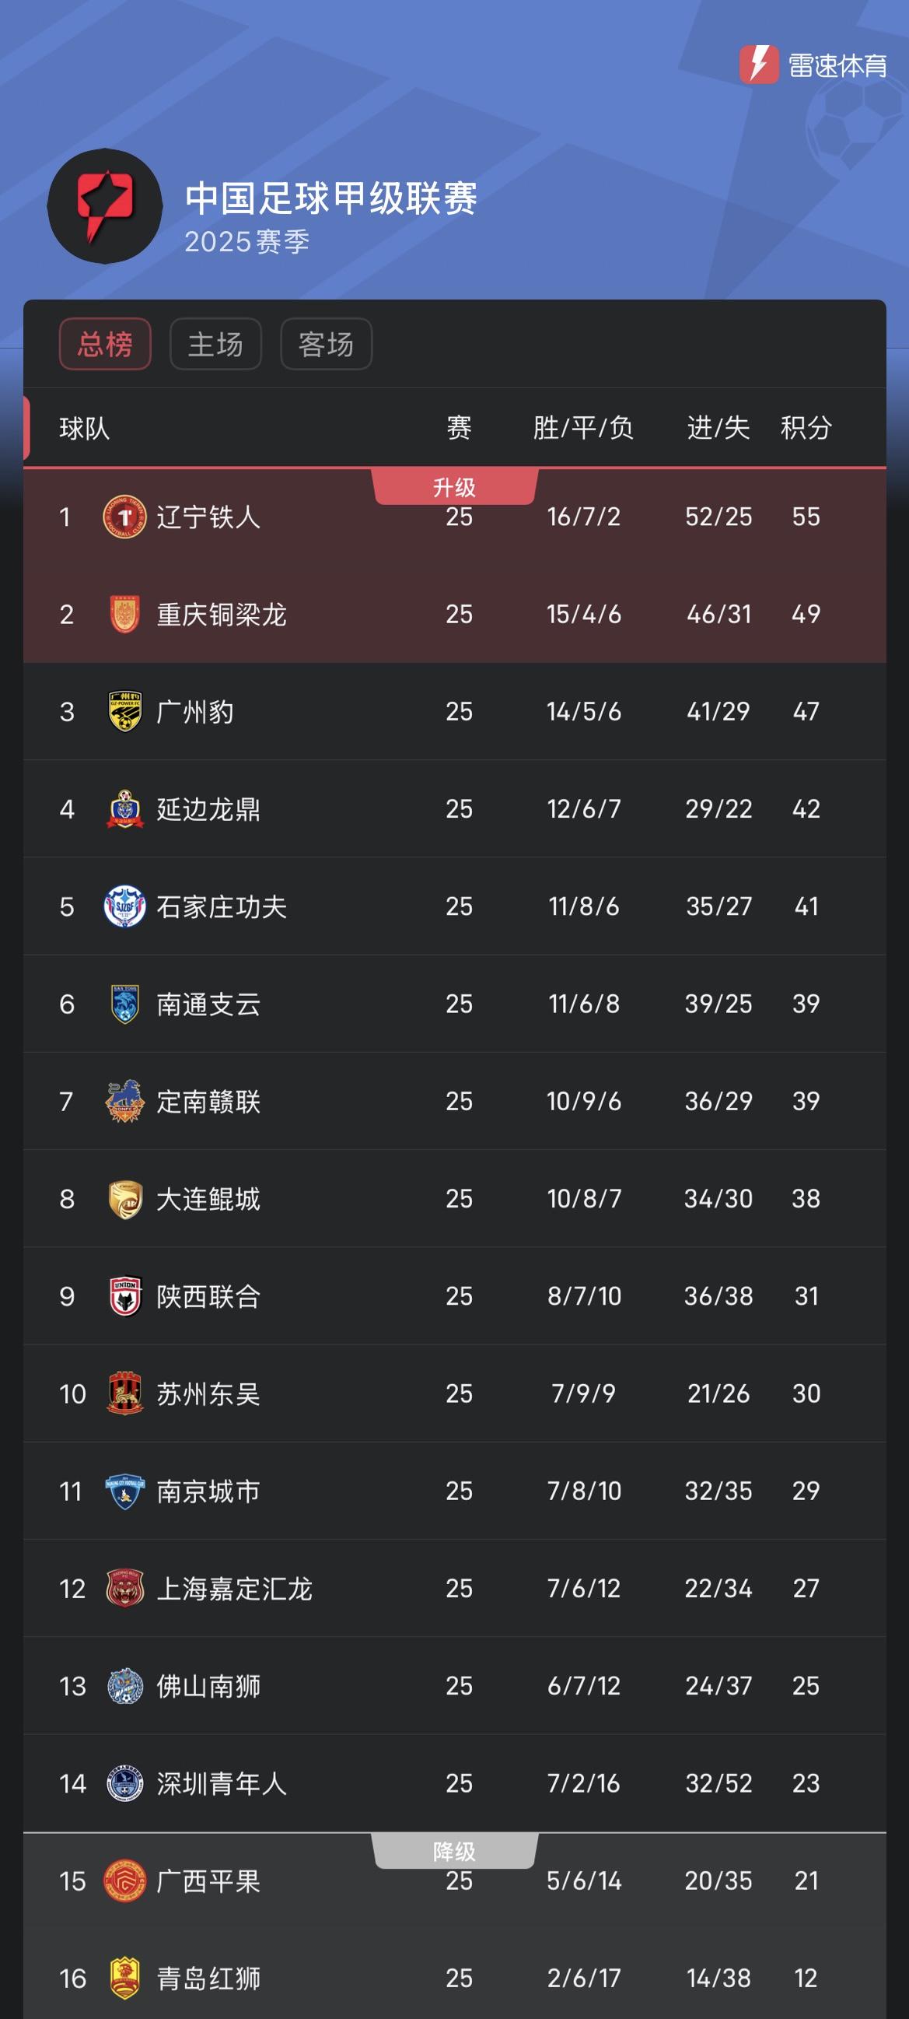
Task: Tap the Shijiazhuang Gongfu SJZGF logo
Action: click(124, 907)
